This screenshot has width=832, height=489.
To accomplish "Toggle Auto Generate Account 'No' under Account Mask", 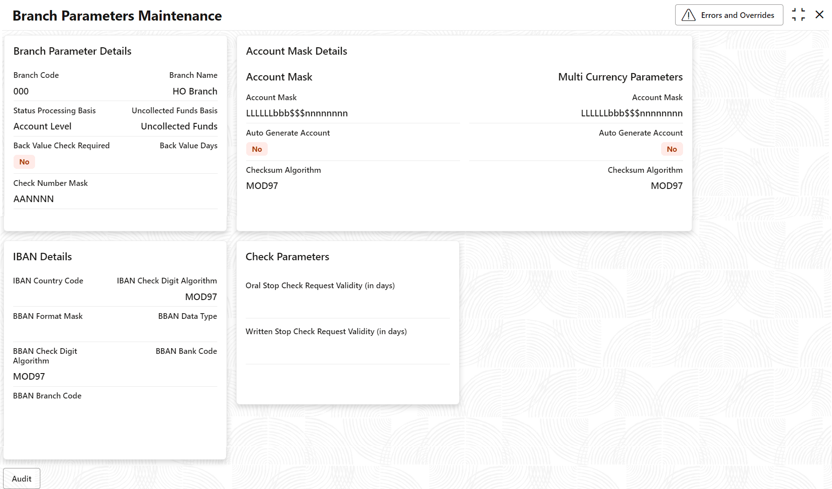I will click(x=257, y=149).
